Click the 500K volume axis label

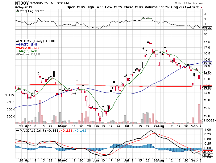click(10, 109)
